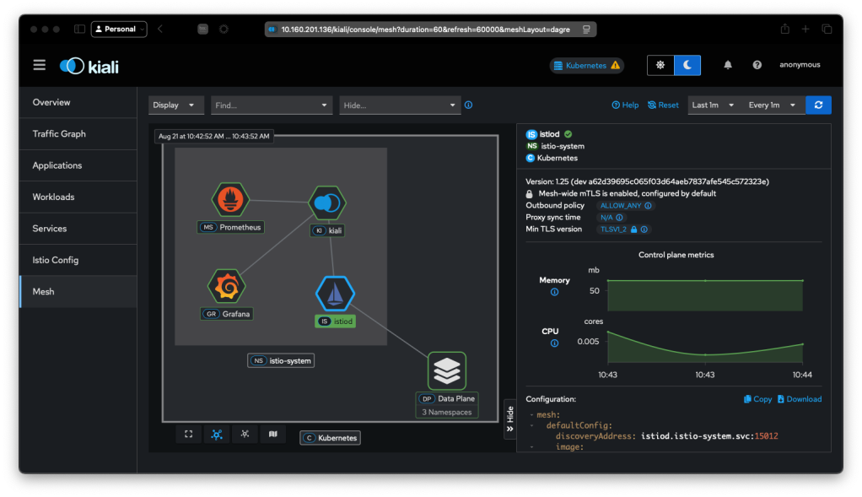Expand the Last 1m duration dropdown
Viewport: 862px width, 497px height.
pyautogui.click(x=713, y=105)
